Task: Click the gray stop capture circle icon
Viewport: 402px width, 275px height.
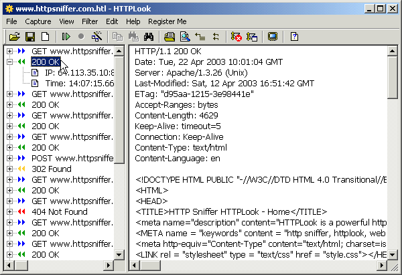Action: point(81,37)
